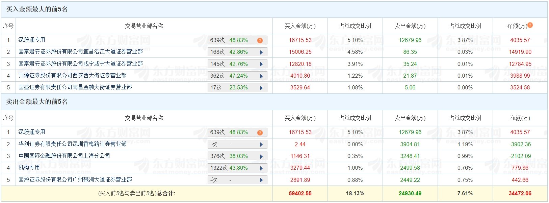Click 机构专用 in the sell table

coord(29,168)
